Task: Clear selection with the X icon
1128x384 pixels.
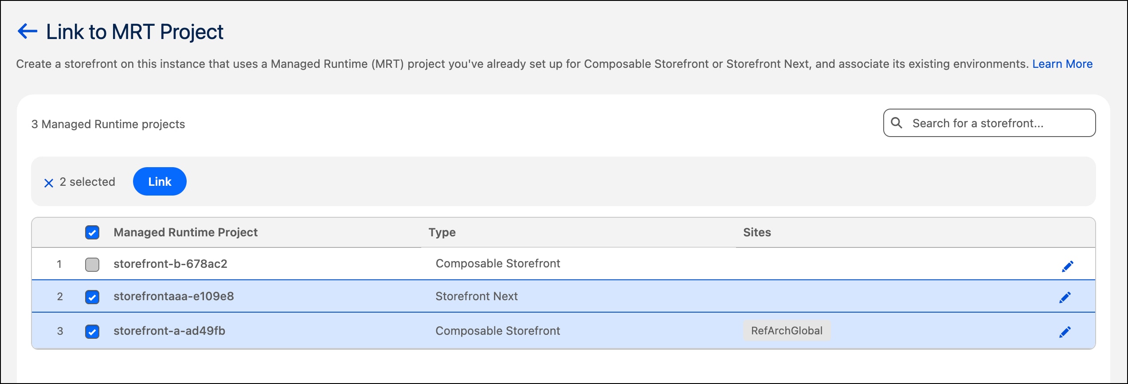Action: click(x=49, y=183)
